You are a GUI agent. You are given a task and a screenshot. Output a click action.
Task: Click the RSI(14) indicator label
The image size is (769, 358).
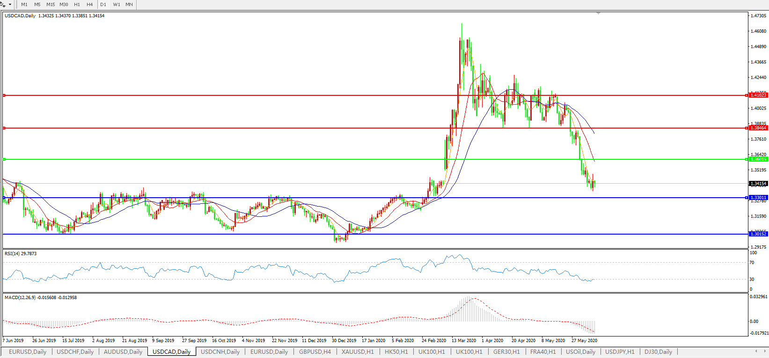click(21, 254)
